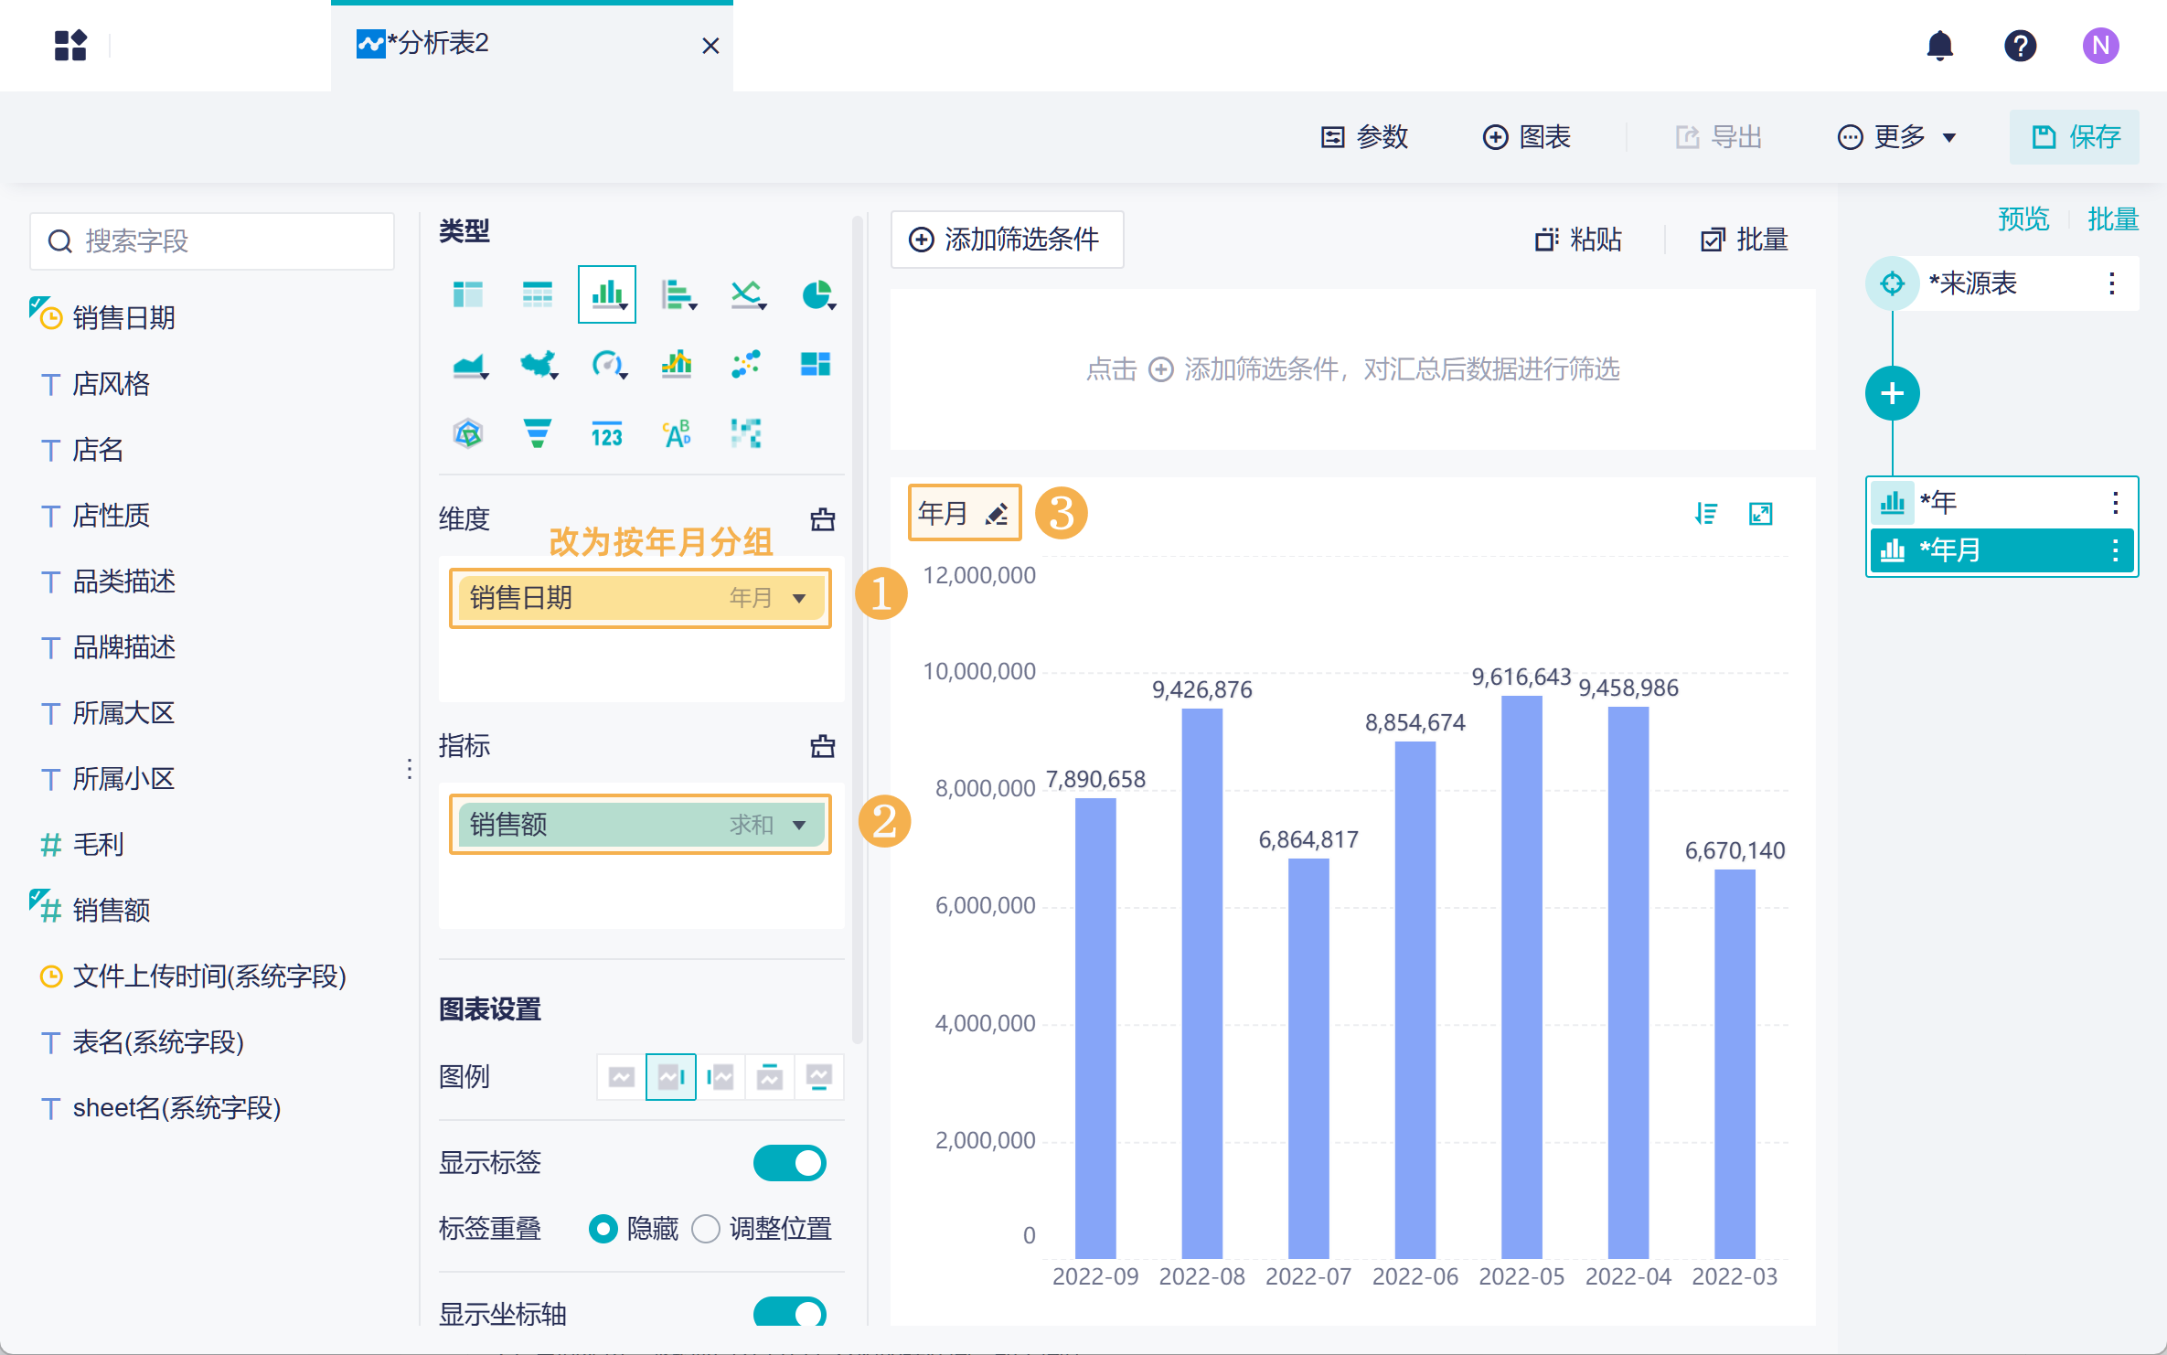Open the notification bell
The height and width of the screenshot is (1355, 2167).
point(1939,46)
